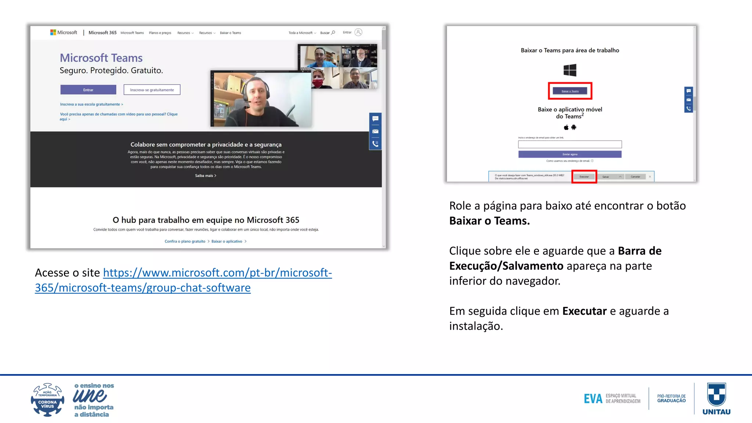The width and height of the screenshot is (752, 423).
Task: Expand the second Recursos dropdown in the nav bar
Action: click(x=207, y=33)
